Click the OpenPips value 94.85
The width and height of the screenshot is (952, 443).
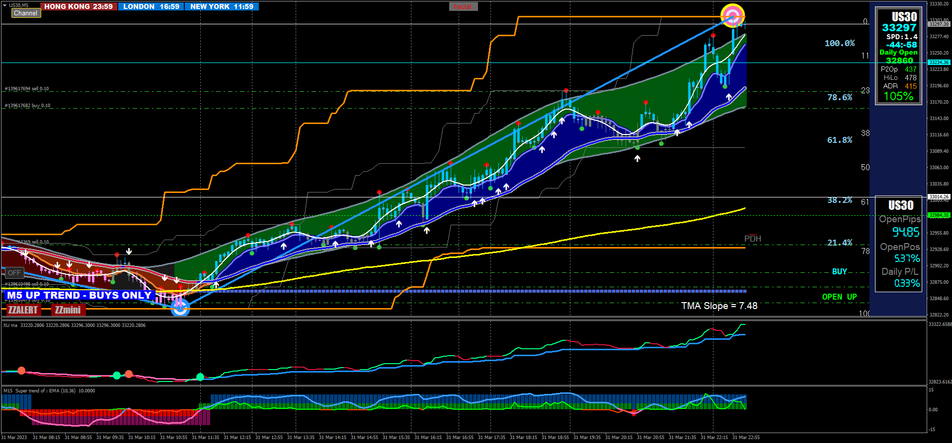pos(906,232)
